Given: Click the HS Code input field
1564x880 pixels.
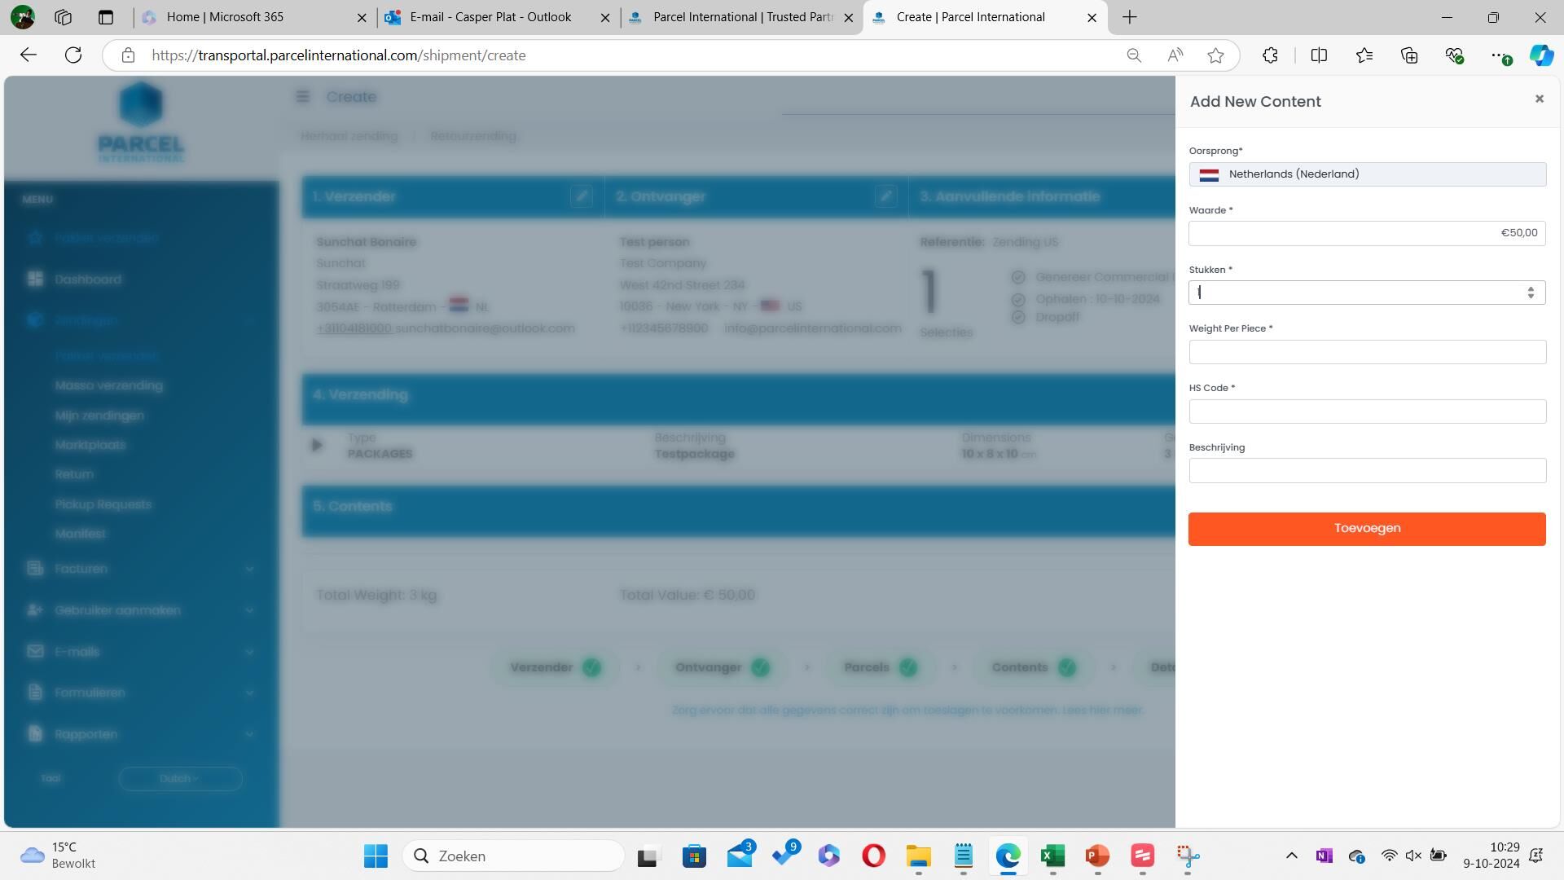Looking at the screenshot, I should [x=1367, y=411].
